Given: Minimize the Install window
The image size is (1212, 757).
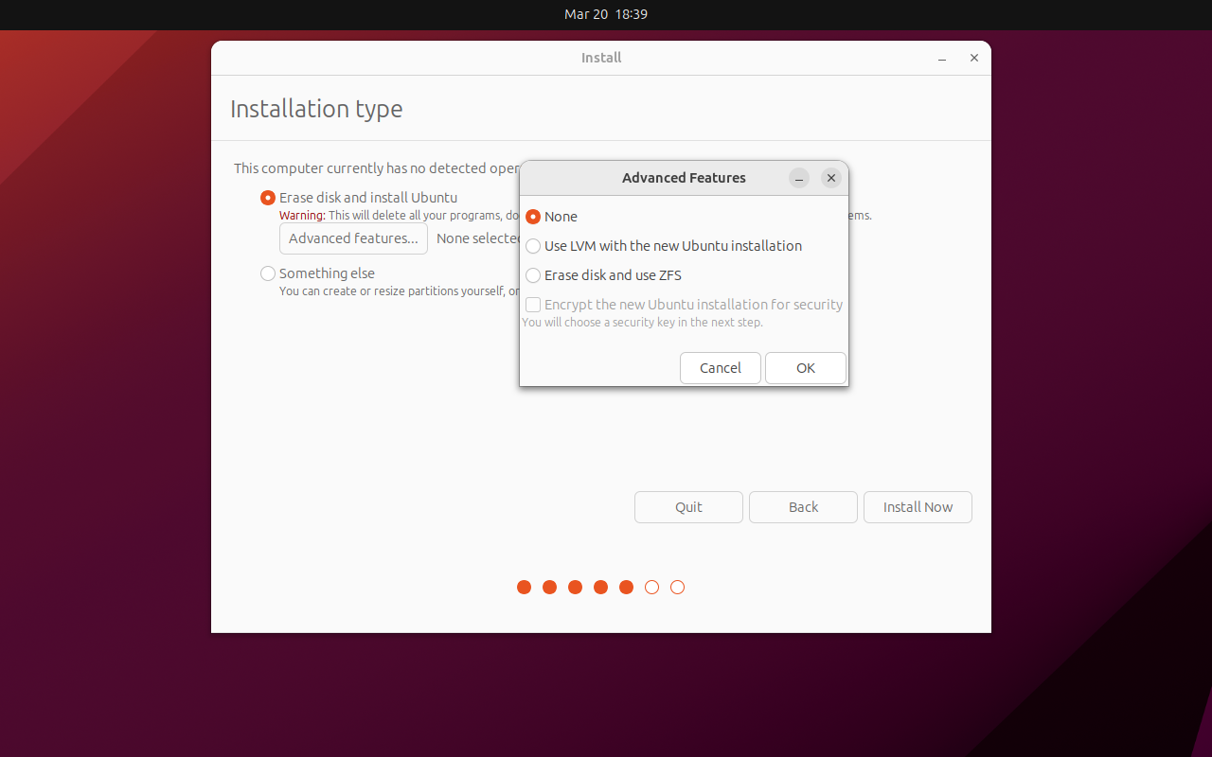Looking at the screenshot, I should (942, 59).
